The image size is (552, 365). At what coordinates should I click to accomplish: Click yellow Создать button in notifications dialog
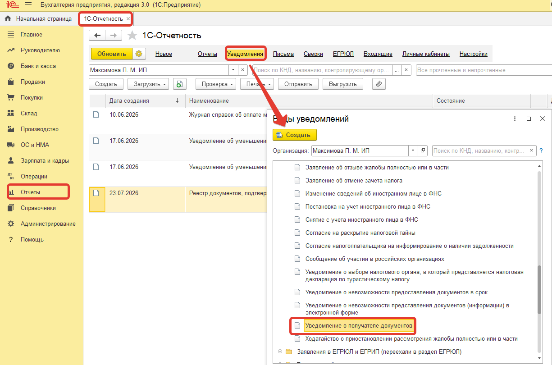tap(295, 135)
